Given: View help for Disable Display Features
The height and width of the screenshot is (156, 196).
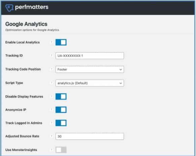Looking at the screenshot, I should pyautogui.click(x=51, y=96).
